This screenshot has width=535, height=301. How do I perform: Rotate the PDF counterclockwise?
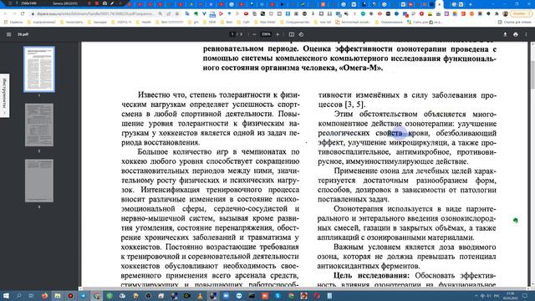pos(301,34)
